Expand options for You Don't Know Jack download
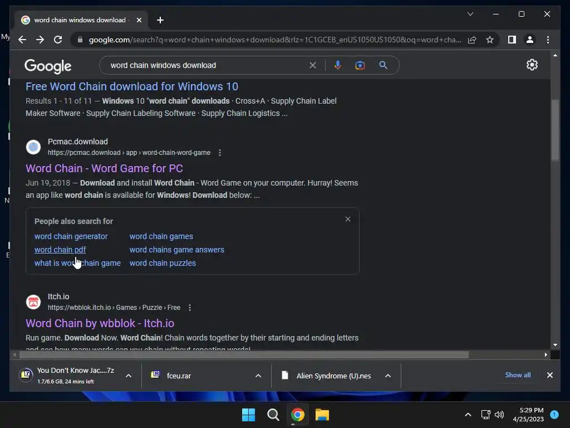This screenshot has width=570, height=428. (x=129, y=376)
